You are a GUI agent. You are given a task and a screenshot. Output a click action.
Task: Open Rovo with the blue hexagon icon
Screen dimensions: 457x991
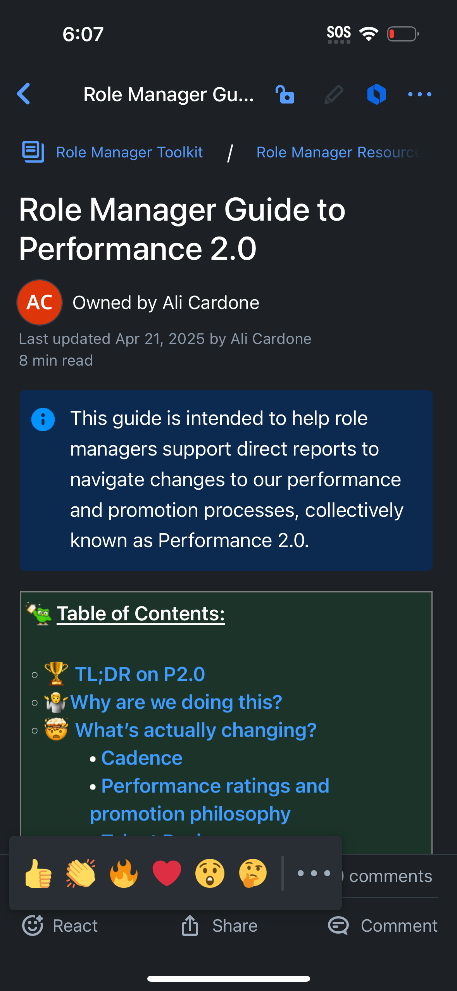[376, 94]
